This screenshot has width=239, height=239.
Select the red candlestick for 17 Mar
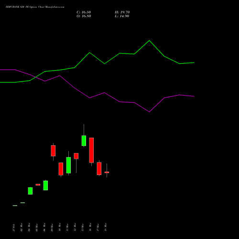point(99,168)
